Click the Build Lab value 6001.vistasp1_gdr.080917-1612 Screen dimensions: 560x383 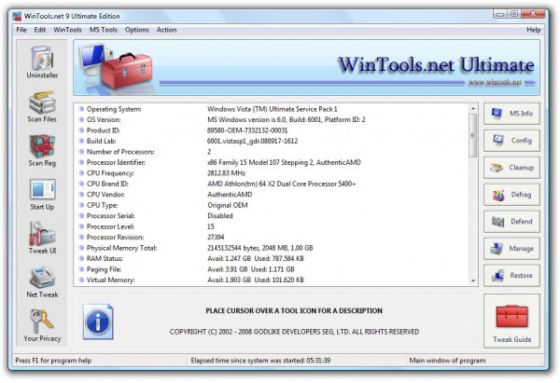click(252, 142)
